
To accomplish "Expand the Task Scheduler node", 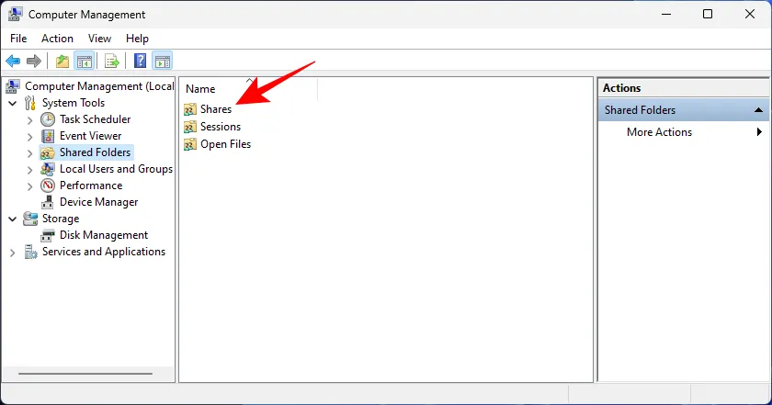I will (x=30, y=119).
